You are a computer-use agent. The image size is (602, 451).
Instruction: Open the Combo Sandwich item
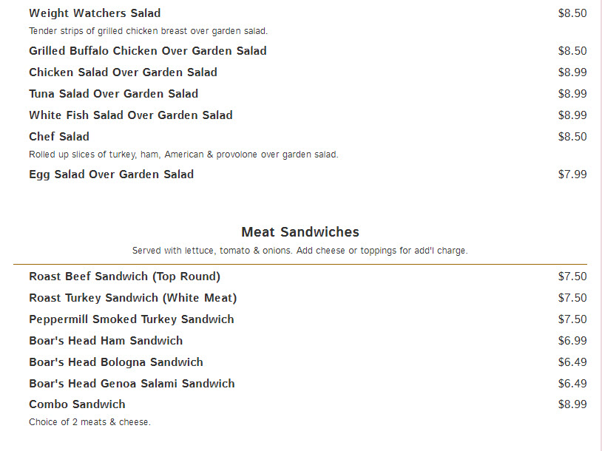click(x=78, y=404)
